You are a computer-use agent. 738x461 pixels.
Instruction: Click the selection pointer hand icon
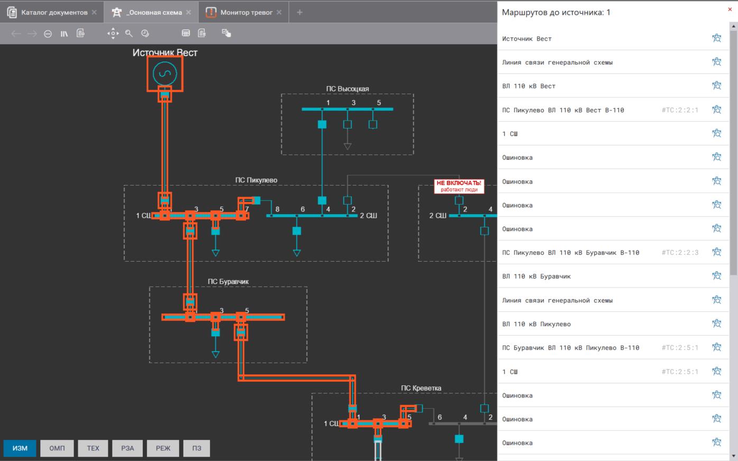click(x=226, y=33)
